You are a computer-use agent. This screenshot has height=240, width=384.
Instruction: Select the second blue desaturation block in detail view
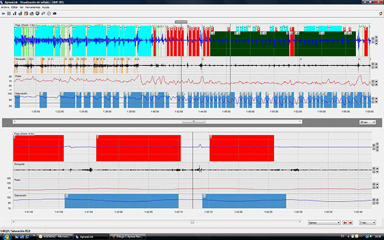[x=244, y=202]
